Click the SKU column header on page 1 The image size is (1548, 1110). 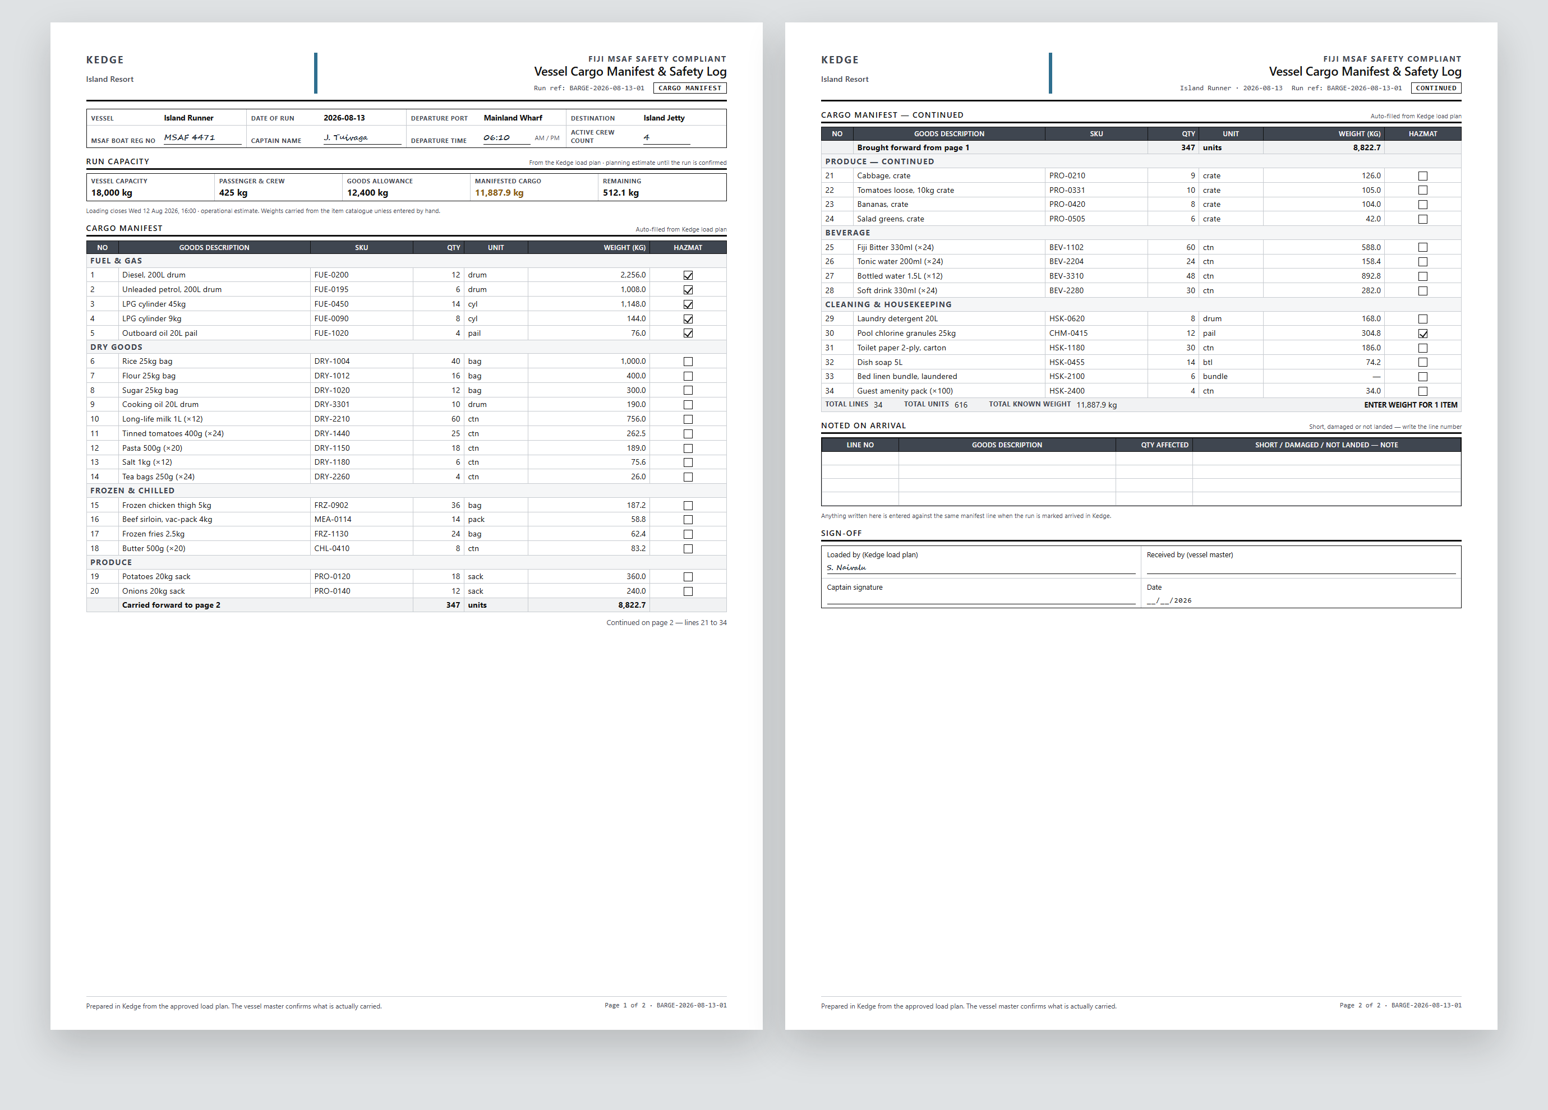coord(362,248)
